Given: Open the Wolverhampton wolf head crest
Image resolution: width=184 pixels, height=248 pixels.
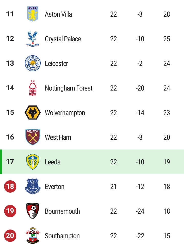Looking at the screenshot, I should (32, 113).
